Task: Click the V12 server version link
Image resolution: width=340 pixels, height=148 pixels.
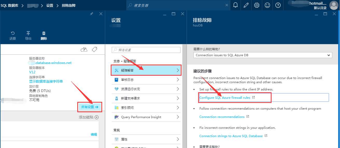Action: pos(32,72)
